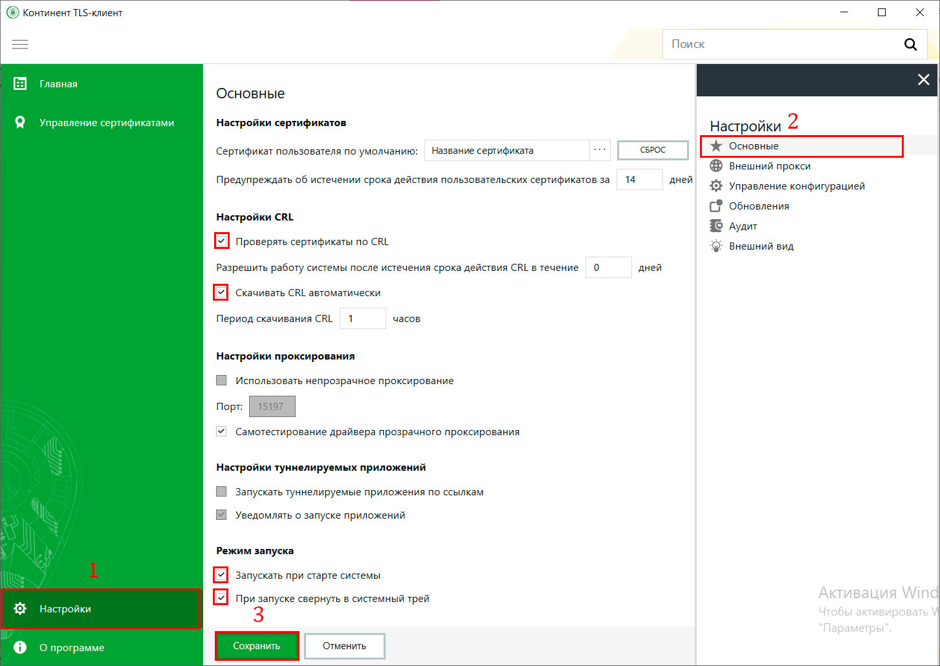The image size is (940, 666).
Task: Open Обновления settings section
Action: [x=817, y=206]
